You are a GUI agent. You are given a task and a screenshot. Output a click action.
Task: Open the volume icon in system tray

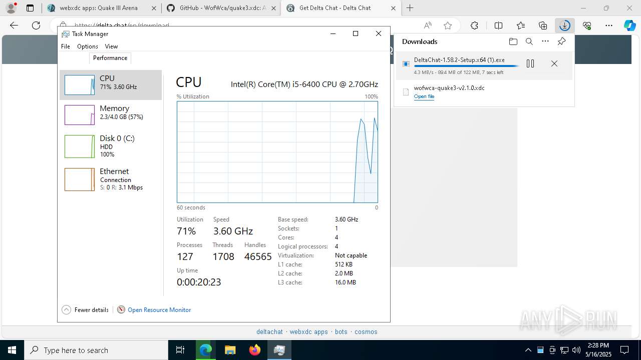pyautogui.click(x=576, y=350)
